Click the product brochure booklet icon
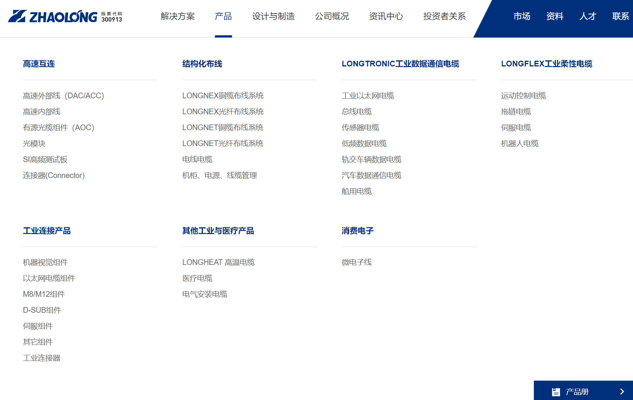Image resolution: width=633 pixels, height=400 pixels. [x=556, y=392]
